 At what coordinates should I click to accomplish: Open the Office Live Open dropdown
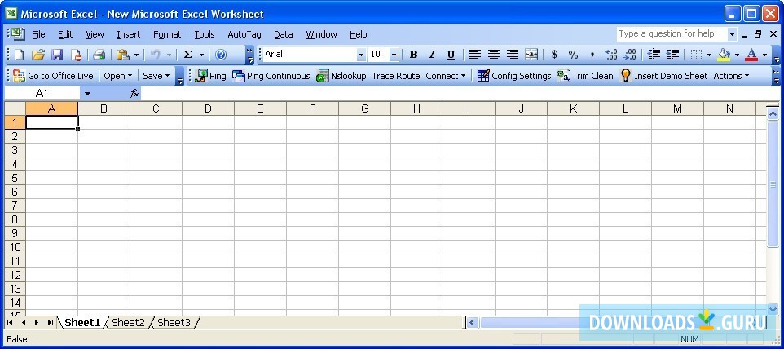(118, 76)
